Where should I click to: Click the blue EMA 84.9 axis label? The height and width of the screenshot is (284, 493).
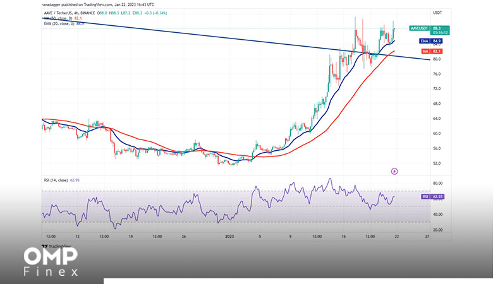pyautogui.click(x=431, y=41)
